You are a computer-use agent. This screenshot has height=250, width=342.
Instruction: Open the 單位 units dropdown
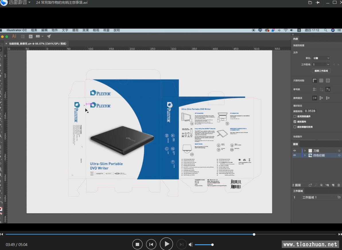pos(321,58)
